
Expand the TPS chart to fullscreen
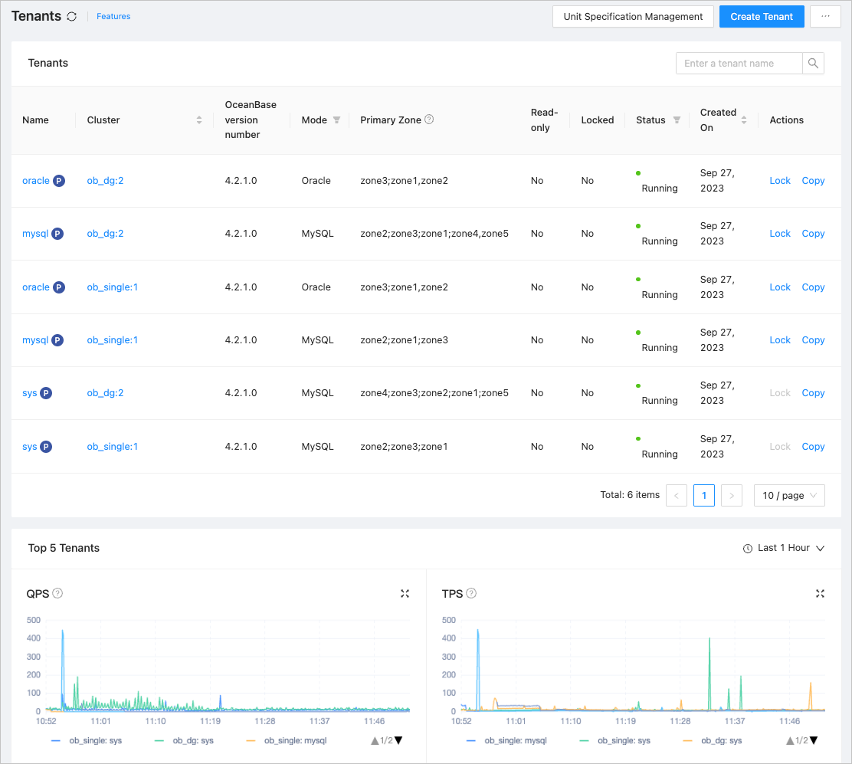(820, 594)
